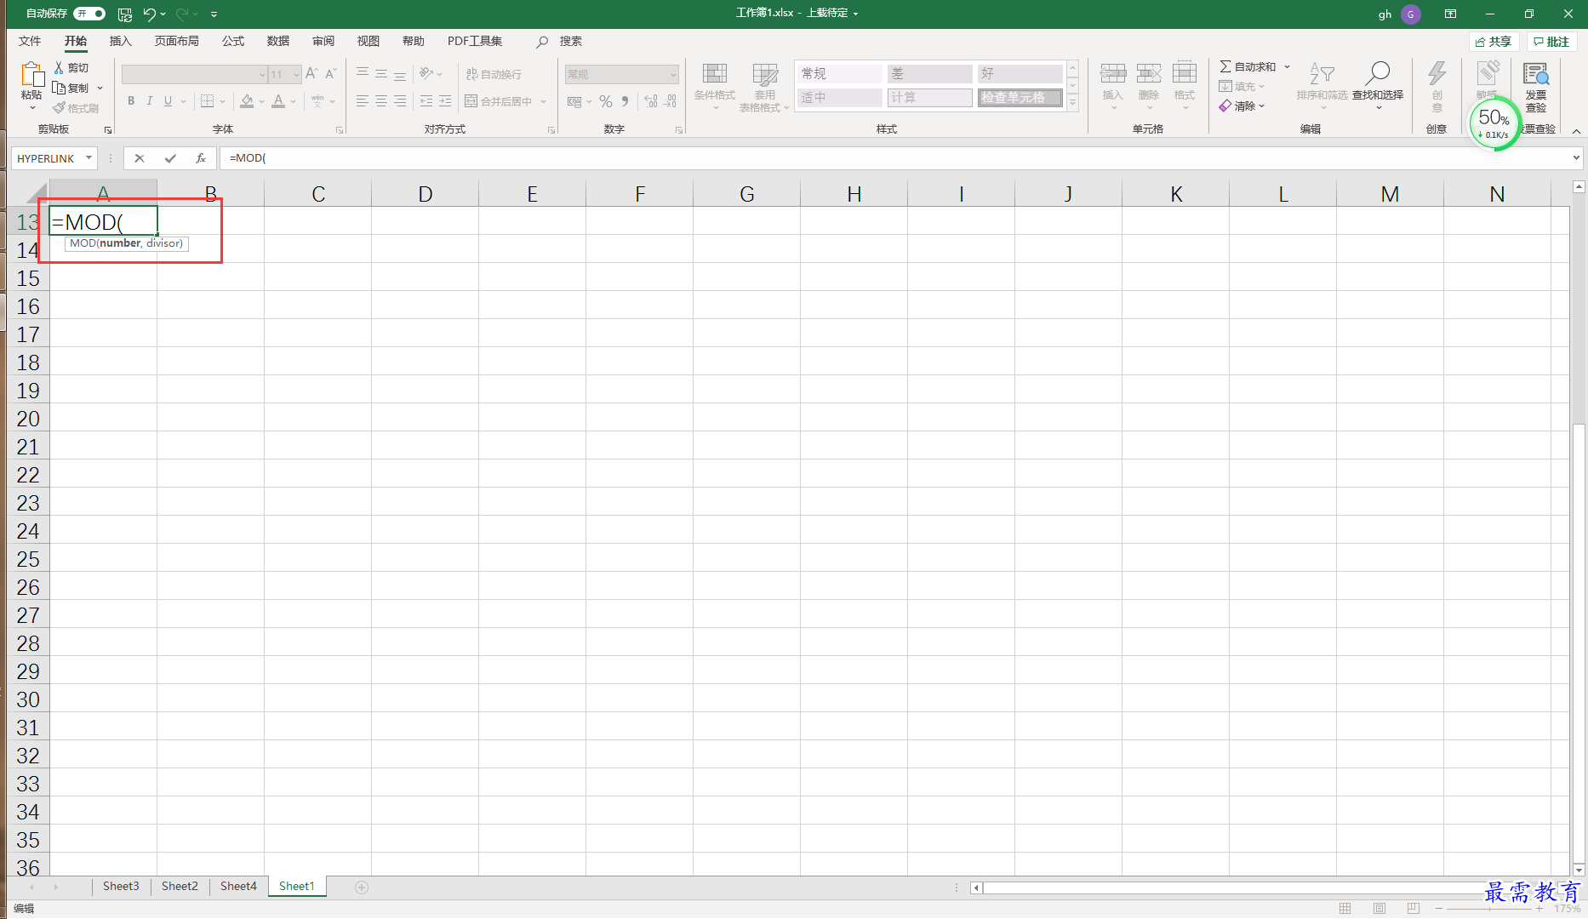Viewport: 1588px width, 919px height.
Task: Click the fill color bucket
Action: [x=247, y=101]
